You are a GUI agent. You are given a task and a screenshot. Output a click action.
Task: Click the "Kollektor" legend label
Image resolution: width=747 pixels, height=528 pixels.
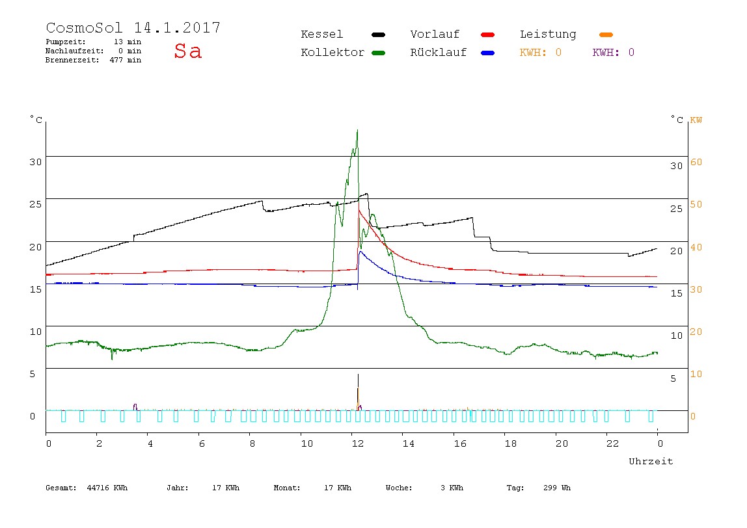click(x=333, y=53)
